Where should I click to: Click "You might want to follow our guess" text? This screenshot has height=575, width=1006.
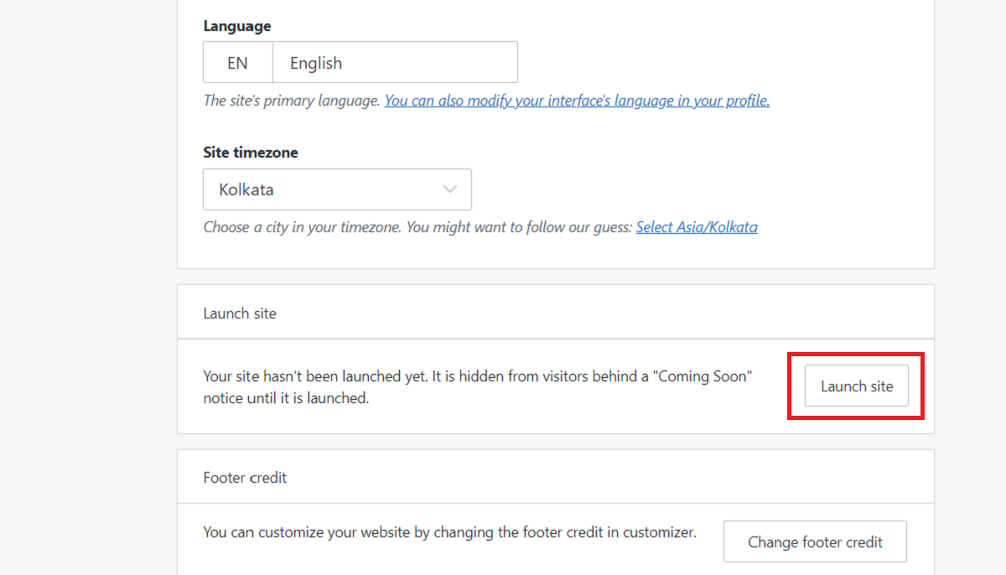(x=518, y=227)
